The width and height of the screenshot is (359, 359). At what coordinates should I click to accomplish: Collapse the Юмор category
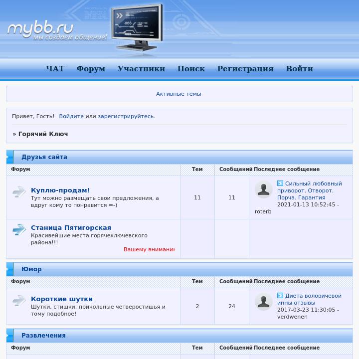pyautogui.click(x=9, y=269)
